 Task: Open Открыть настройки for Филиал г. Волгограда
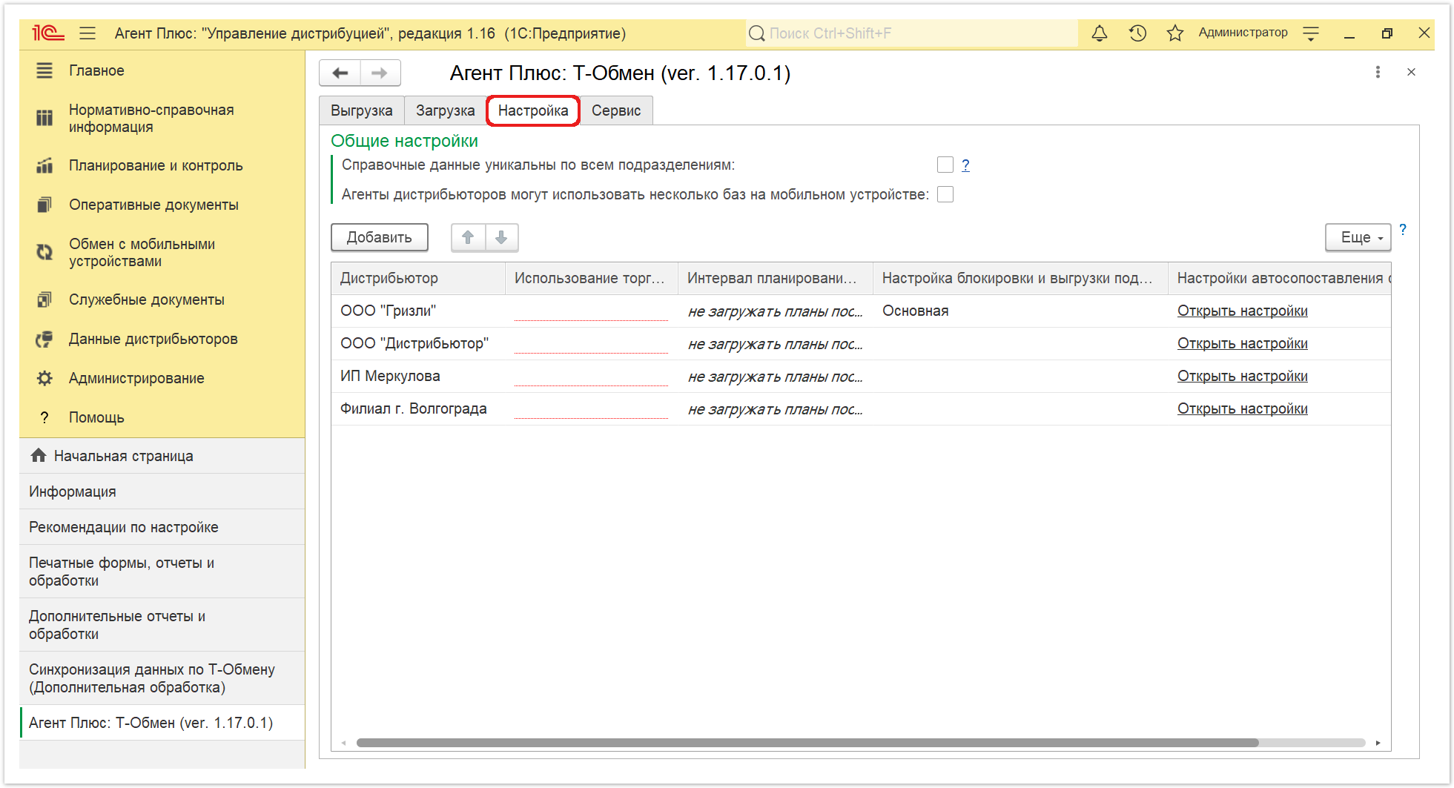point(1242,408)
